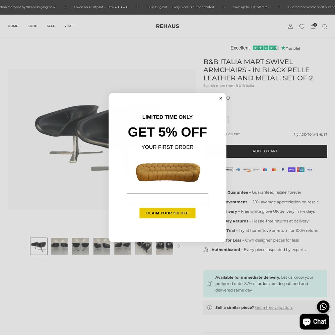Click the Trustpilot rating stars
335x335 pixels.
[x=266, y=48]
